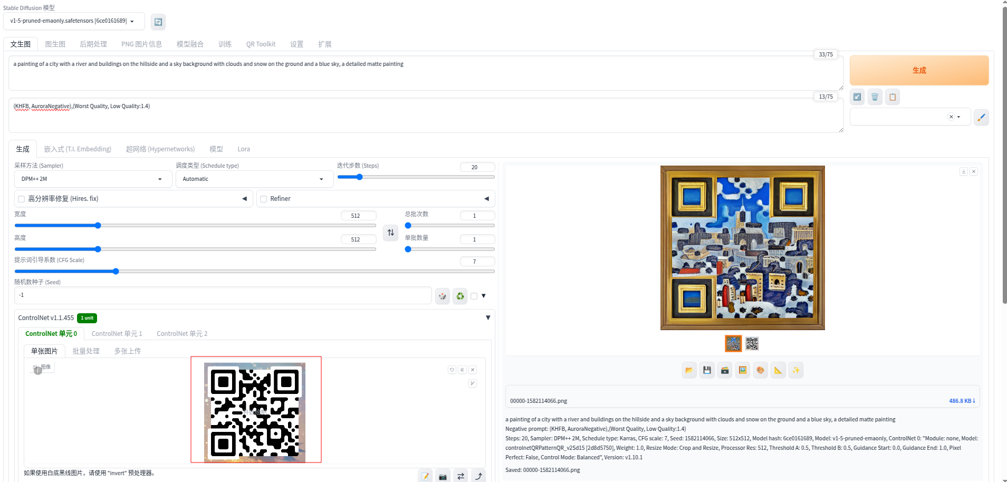The height and width of the screenshot is (482, 1007).
Task: Enable Hires. fix checkbox
Action: [x=22, y=199]
